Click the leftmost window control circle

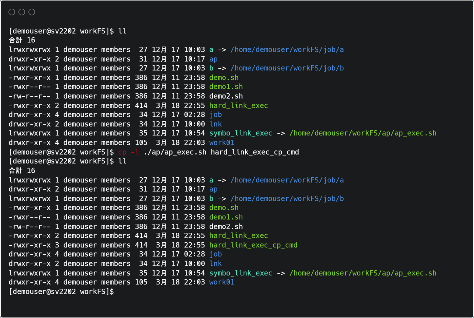(x=12, y=12)
